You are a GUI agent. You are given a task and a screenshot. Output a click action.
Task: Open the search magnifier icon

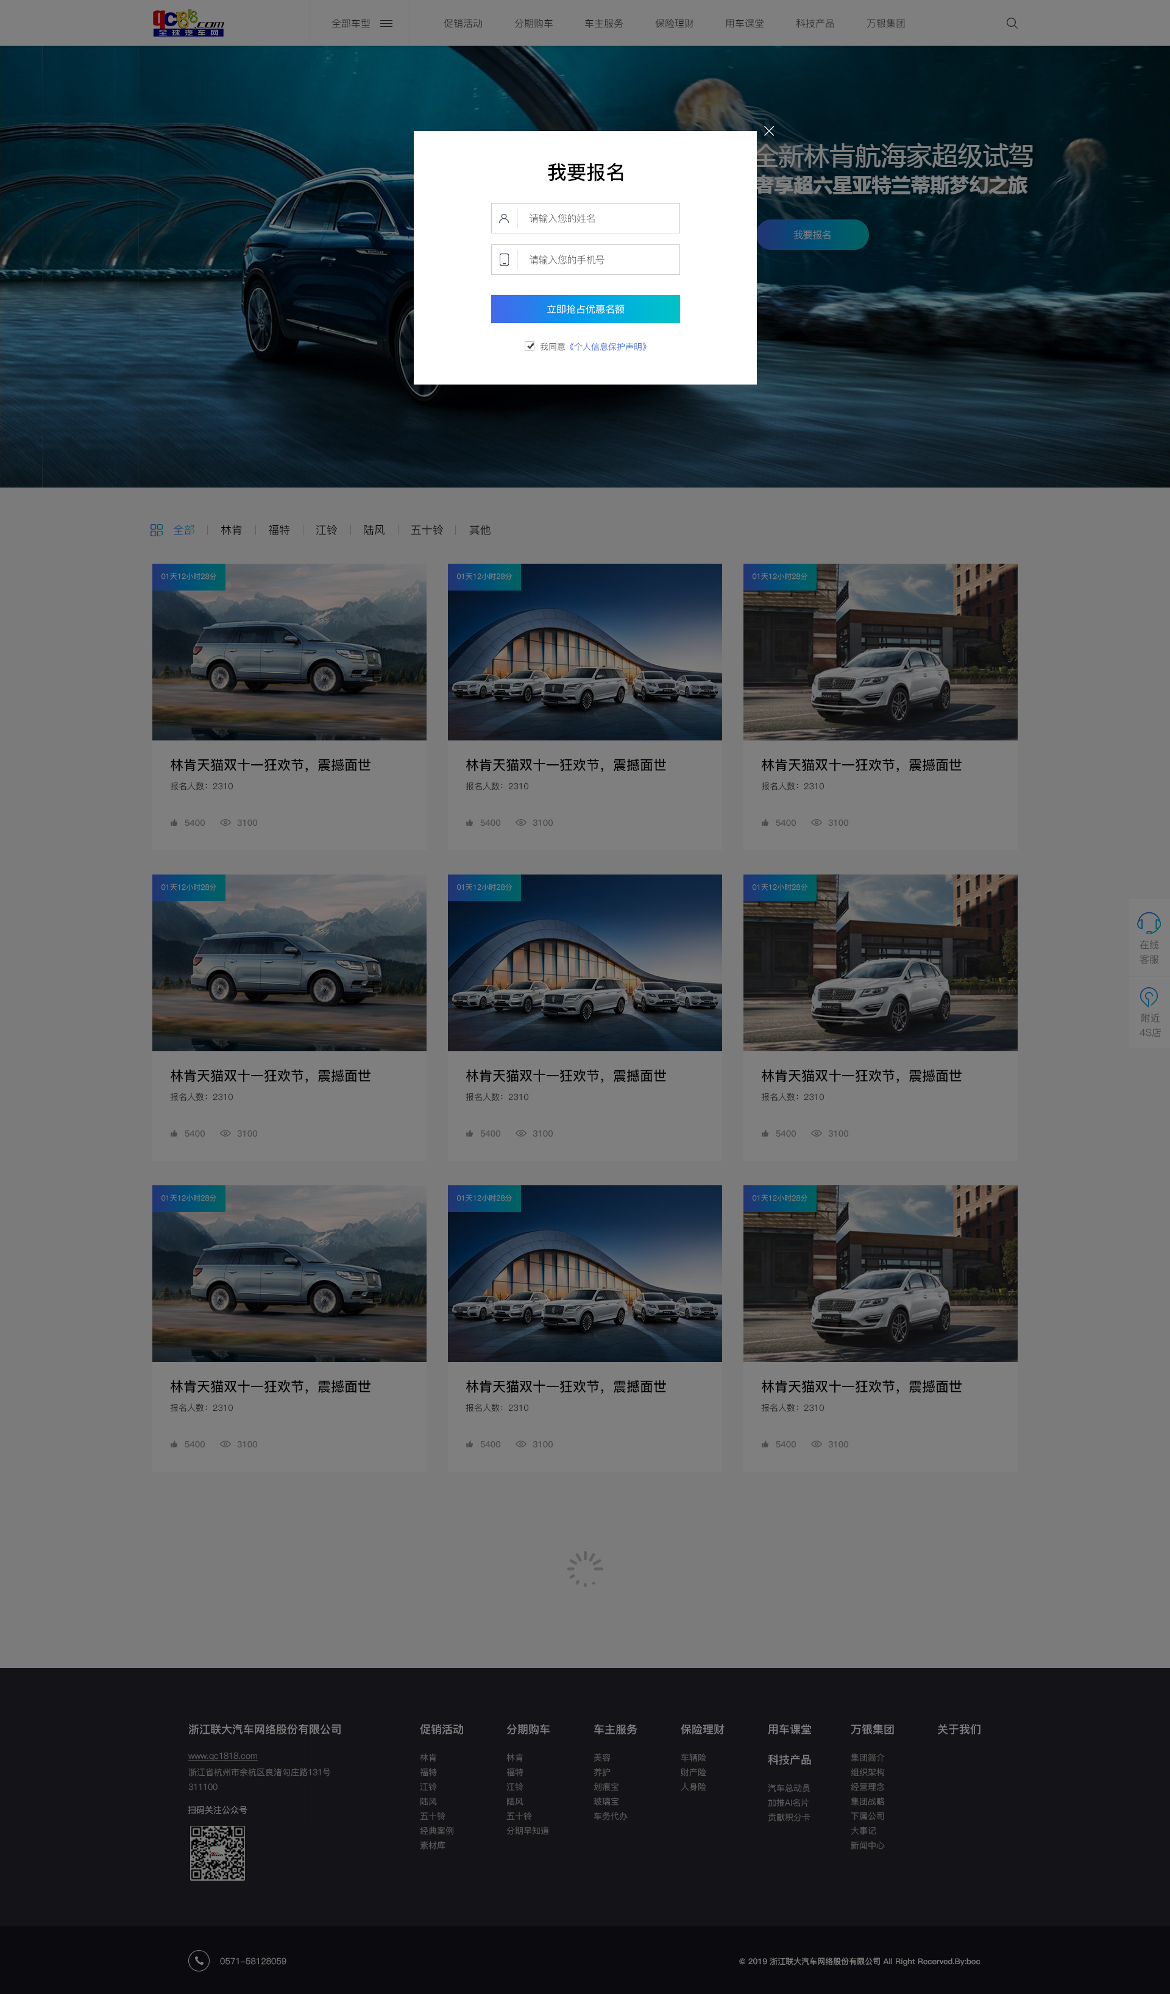pos(1011,23)
